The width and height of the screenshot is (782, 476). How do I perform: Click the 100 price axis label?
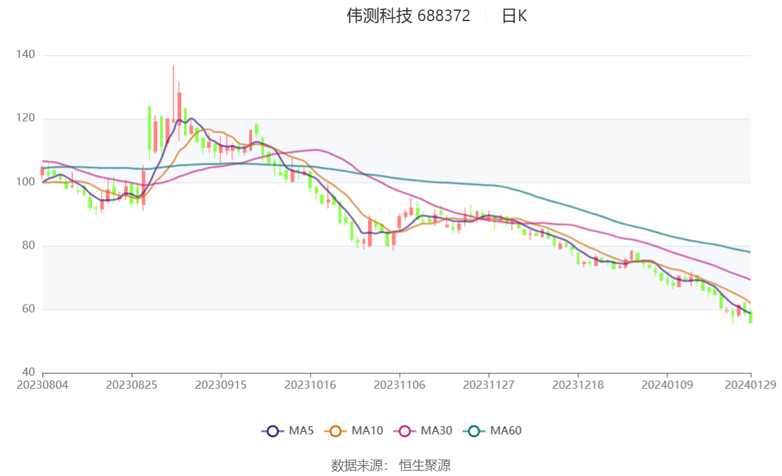tap(25, 182)
